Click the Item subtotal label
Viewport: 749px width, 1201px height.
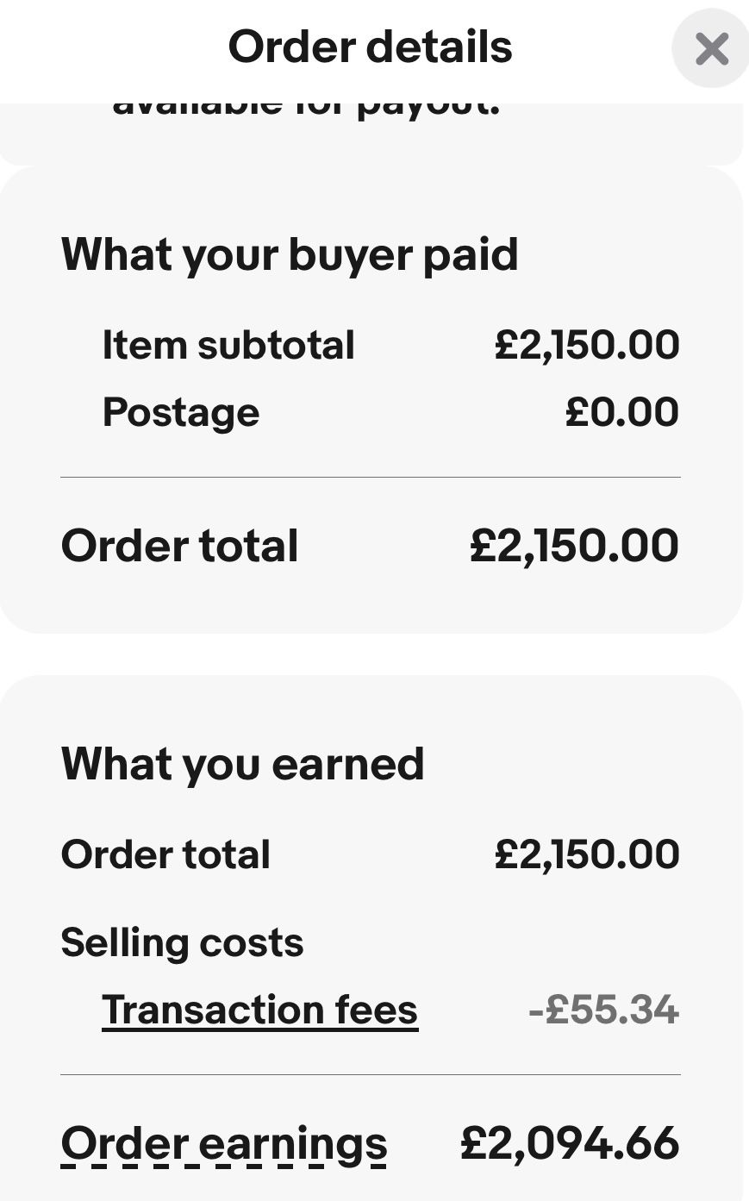coord(228,345)
